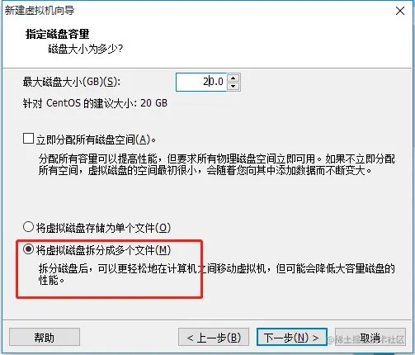
Task: Click the 立即分配所有磁盘空间(A) label text
Action: click(x=96, y=140)
